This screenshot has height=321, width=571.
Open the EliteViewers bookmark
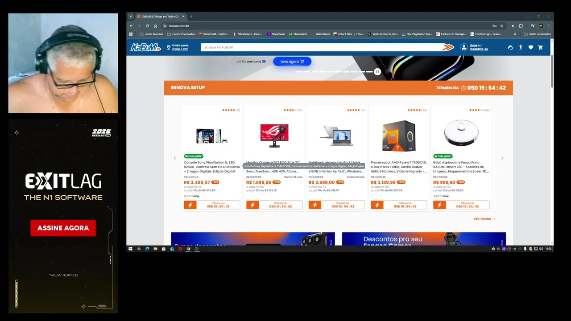click(248, 34)
